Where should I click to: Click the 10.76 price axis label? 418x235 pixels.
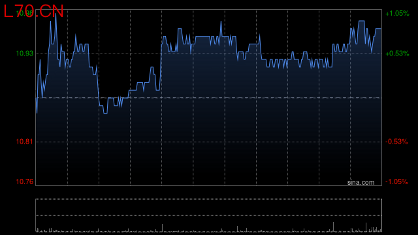click(x=25, y=181)
